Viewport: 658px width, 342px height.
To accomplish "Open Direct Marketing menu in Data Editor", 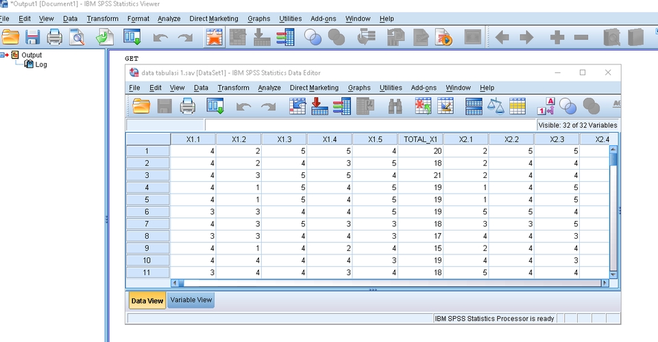I will [x=314, y=88].
